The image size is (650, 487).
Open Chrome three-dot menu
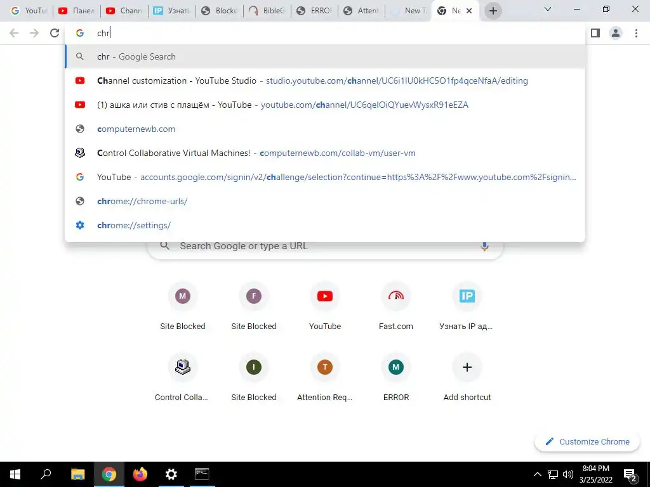coord(636,33)
